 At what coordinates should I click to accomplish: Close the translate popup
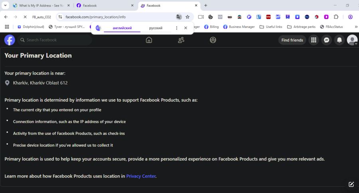[185, 28]
